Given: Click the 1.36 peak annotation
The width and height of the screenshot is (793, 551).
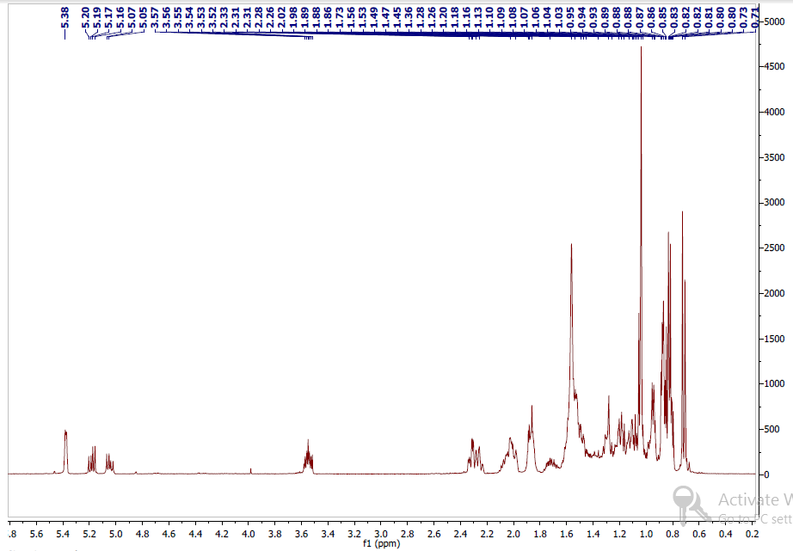Looking at the screenshot, I should 409,18.
